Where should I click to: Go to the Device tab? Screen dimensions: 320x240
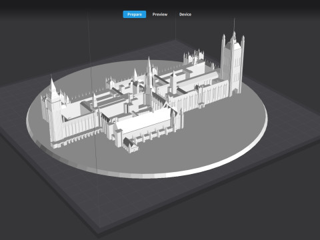185,15
